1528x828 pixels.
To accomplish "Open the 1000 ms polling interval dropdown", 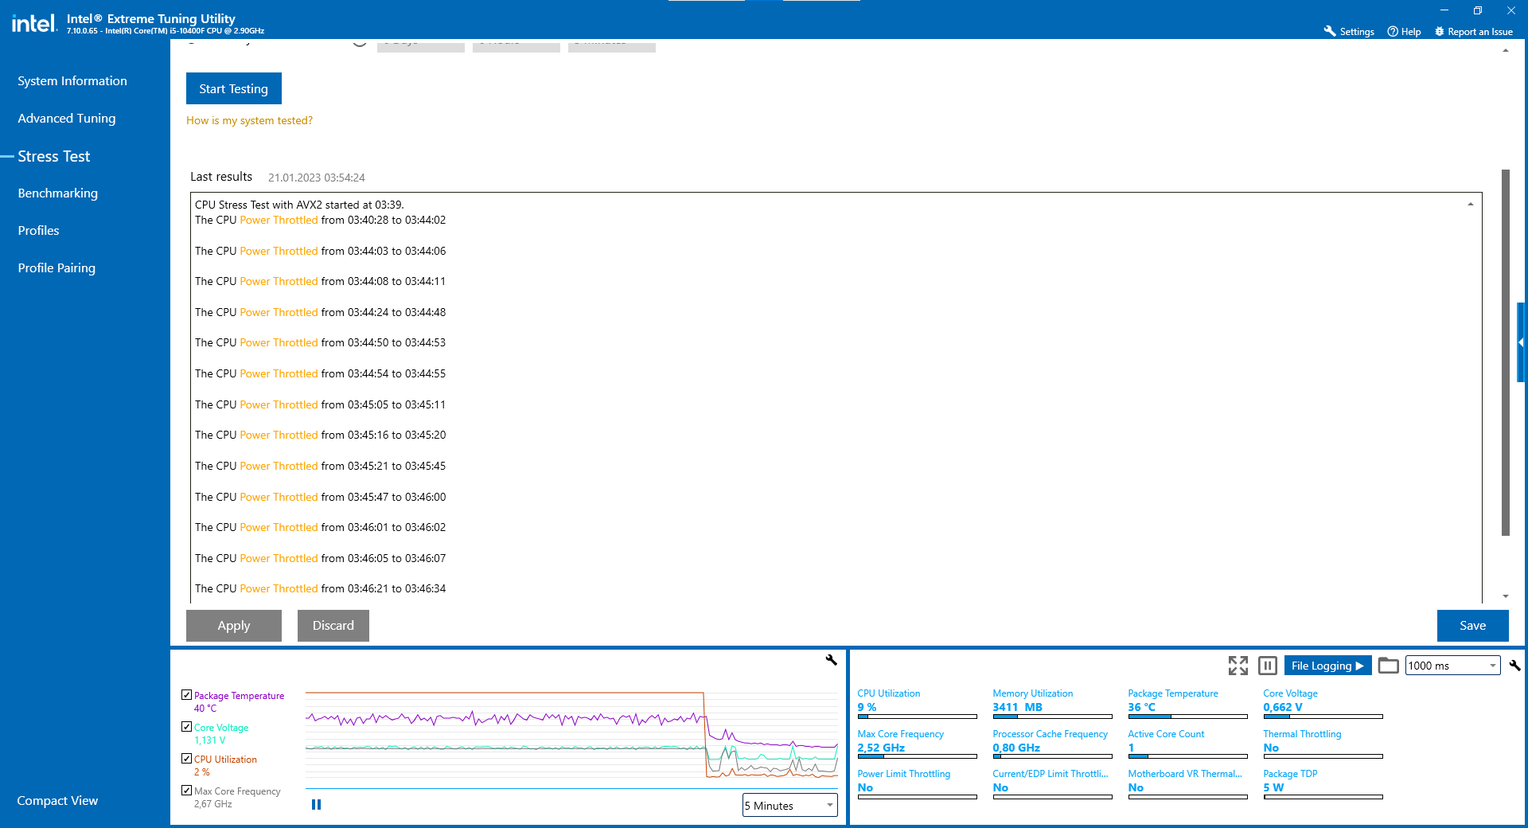I will pyautogui.click(x=1452, y=665).
